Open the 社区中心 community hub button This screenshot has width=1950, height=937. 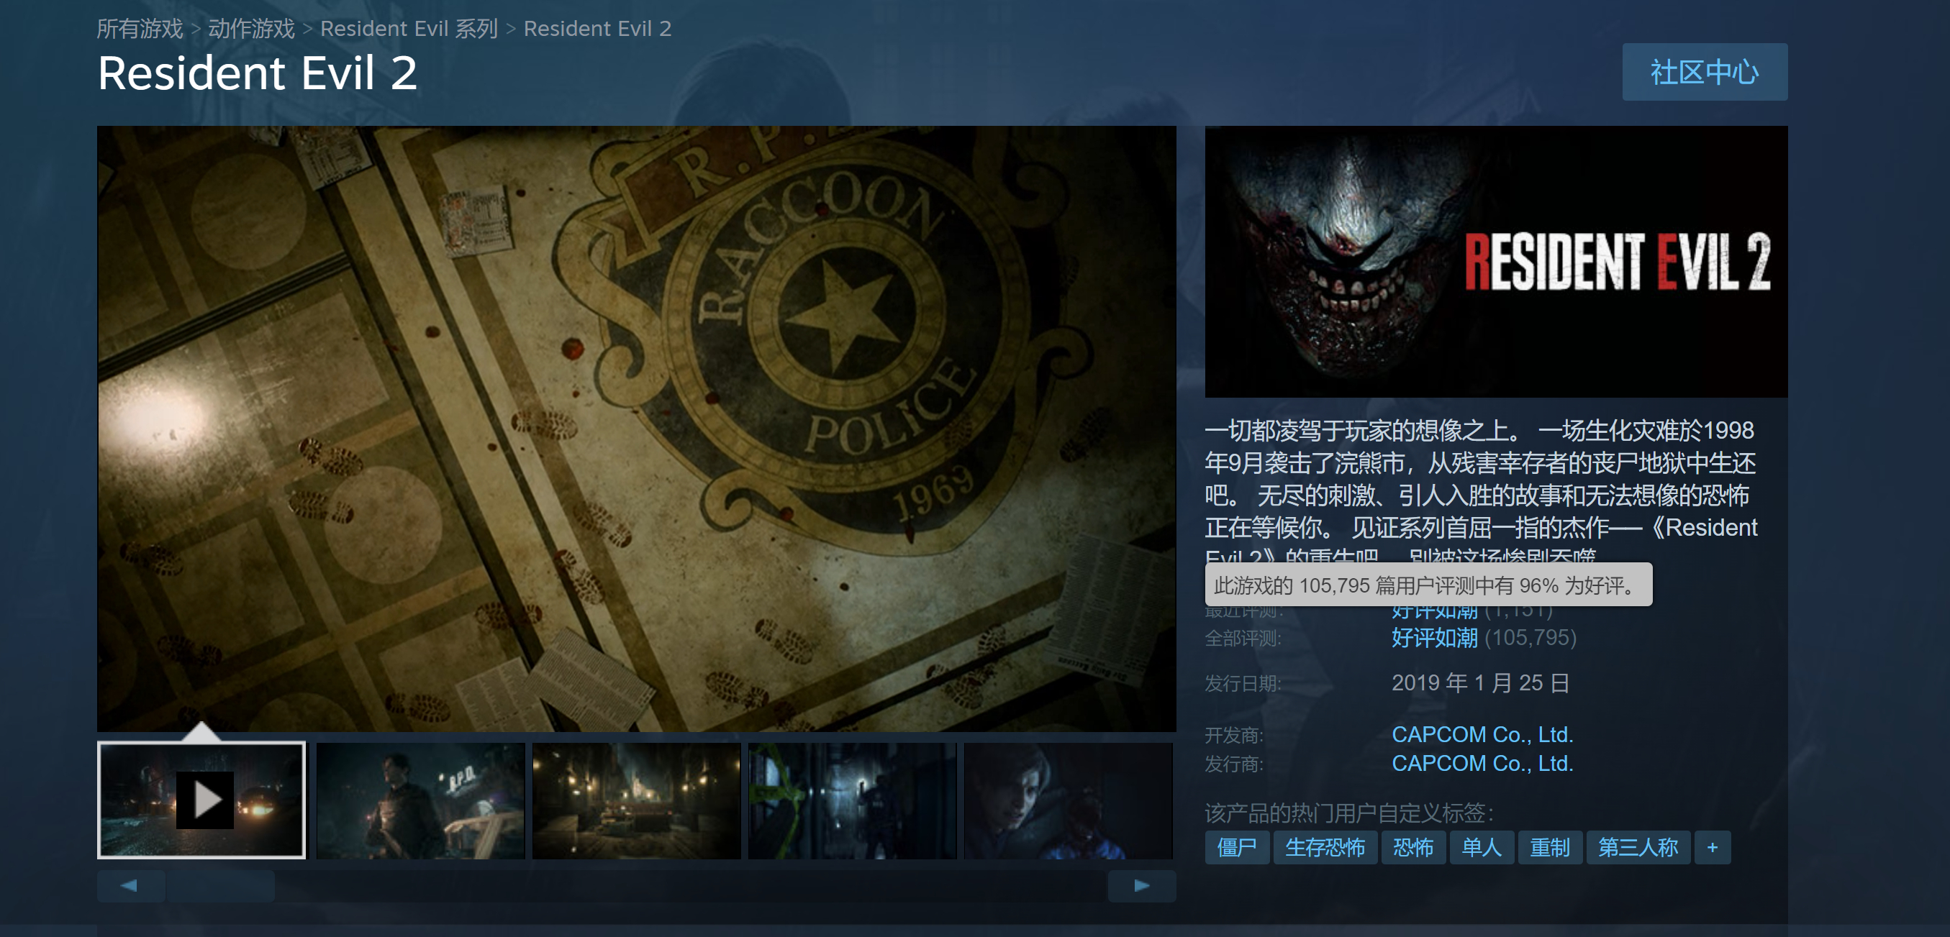[x=1704, y=72]
